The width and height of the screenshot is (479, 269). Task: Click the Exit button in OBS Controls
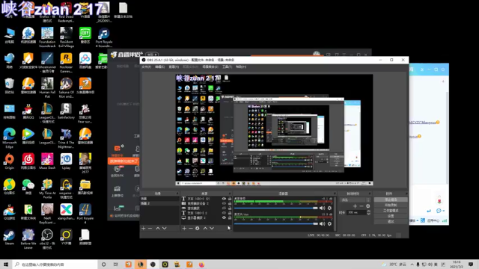(x=391, y=221)
